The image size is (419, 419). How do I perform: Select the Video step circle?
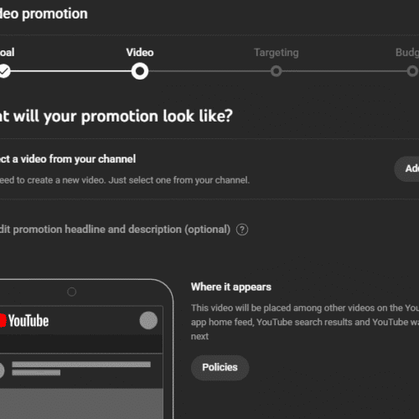[x=140, y=71]
